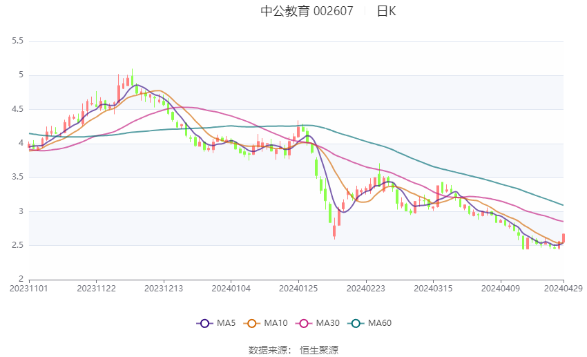The height and width of the screenshot is (357, 587).
Task: Click the 20240125 date axis label
Action: (298, 289)
